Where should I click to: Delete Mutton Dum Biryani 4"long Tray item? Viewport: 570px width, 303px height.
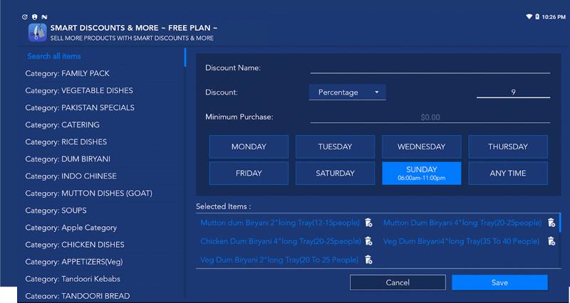point(551,223)
